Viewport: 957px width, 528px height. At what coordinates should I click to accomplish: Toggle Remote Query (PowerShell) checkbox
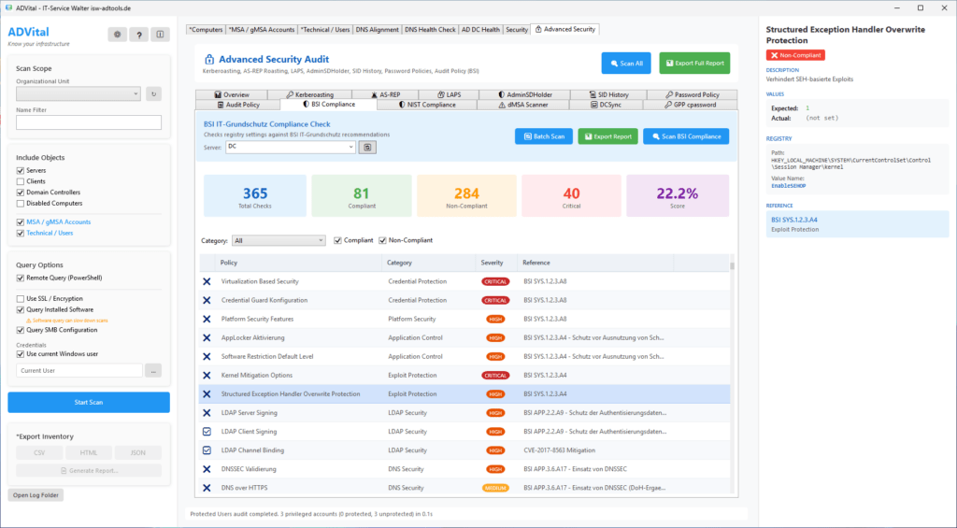click(x=21, y=278)
